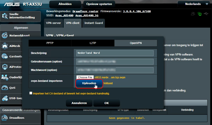Click the 'ovpn-bestand importeren' label
Screen dimensions: 212x125
(47, 81)
